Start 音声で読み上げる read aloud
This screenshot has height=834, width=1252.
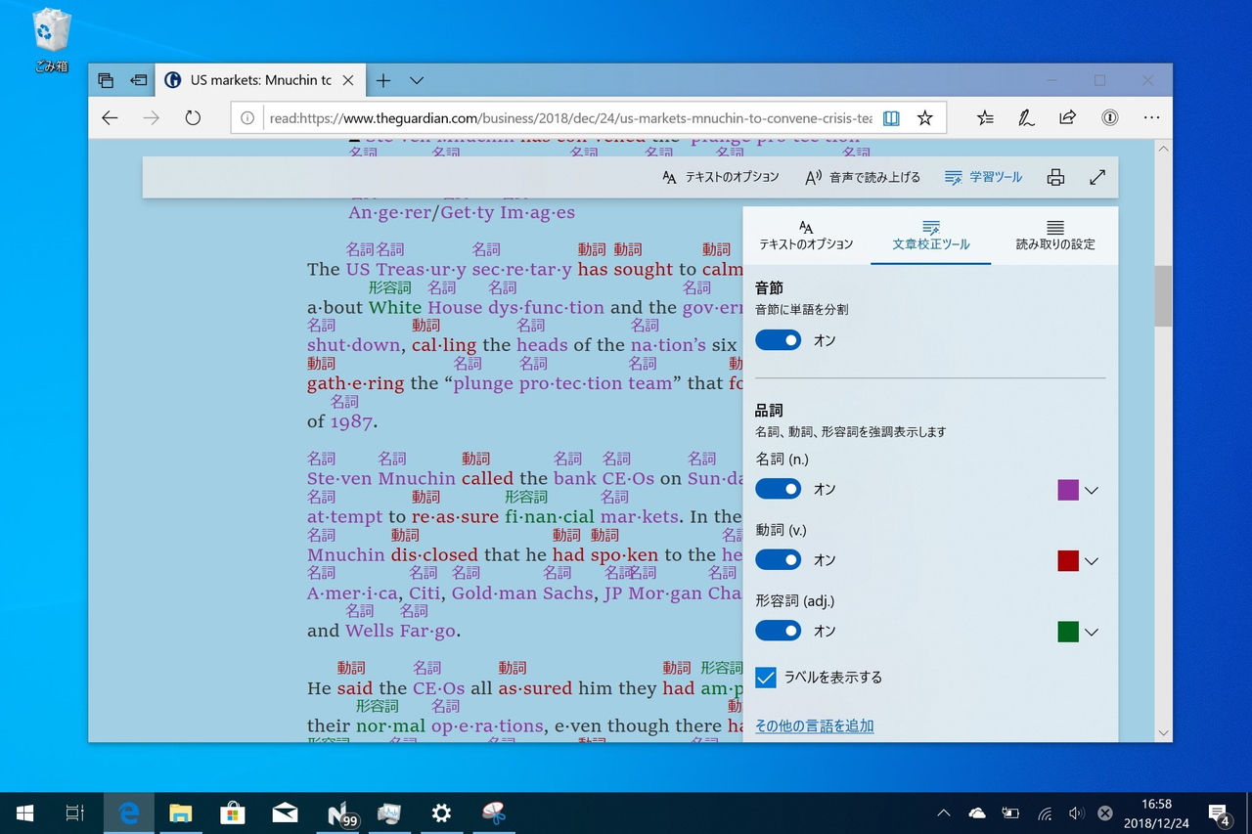[862, 178]
